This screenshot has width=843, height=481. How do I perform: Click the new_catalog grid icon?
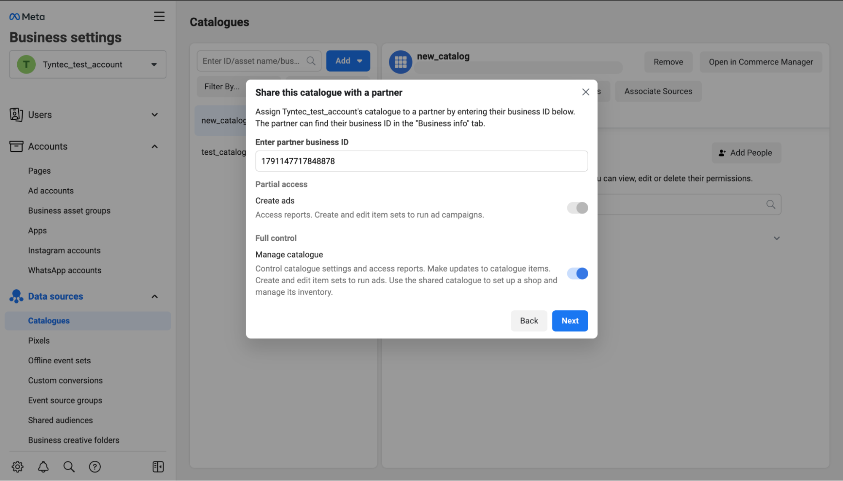click(x=400, y=62)
